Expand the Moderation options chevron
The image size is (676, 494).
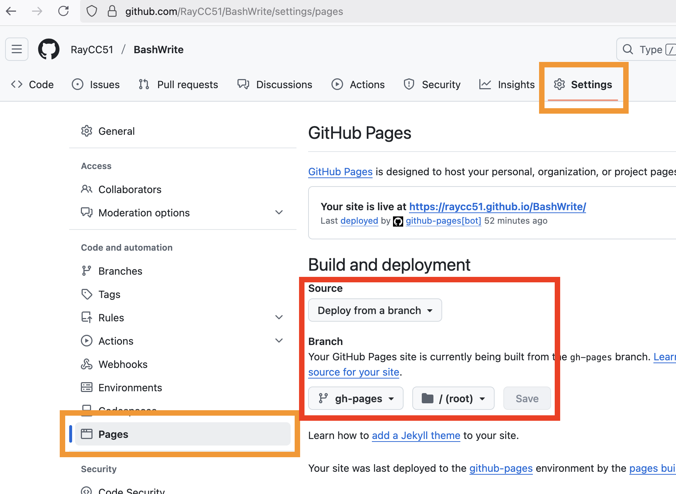[279, 213]
